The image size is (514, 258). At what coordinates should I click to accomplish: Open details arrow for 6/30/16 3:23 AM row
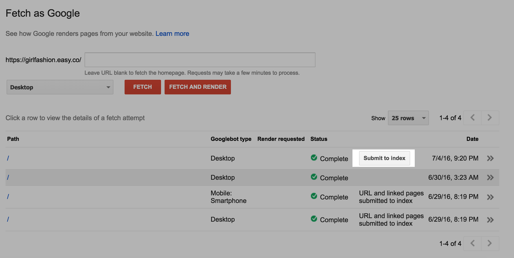click(490, 177)
